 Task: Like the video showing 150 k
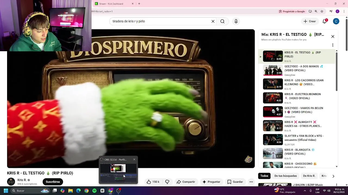153,182
